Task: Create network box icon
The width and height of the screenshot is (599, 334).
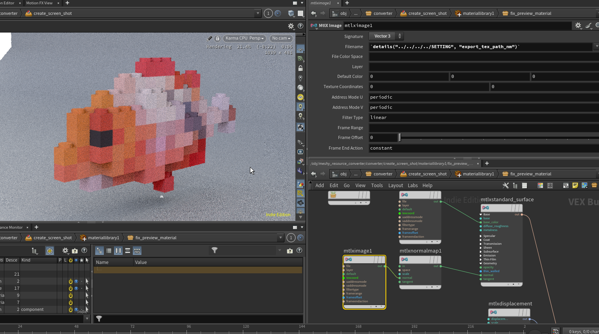Action: [566, 186]
